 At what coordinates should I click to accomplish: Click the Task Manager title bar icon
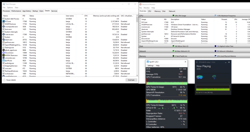4,4
